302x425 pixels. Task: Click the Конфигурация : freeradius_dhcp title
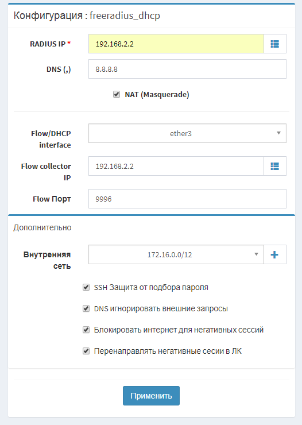click(87, 16)
